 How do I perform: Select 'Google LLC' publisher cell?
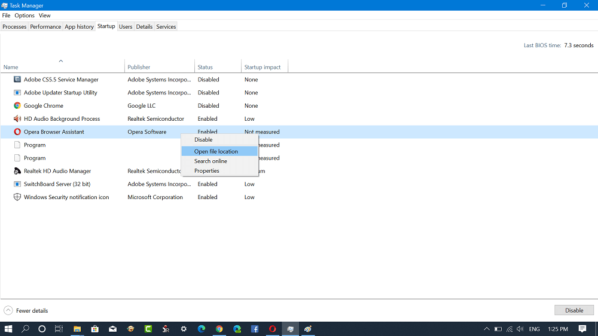coord(142,106)
